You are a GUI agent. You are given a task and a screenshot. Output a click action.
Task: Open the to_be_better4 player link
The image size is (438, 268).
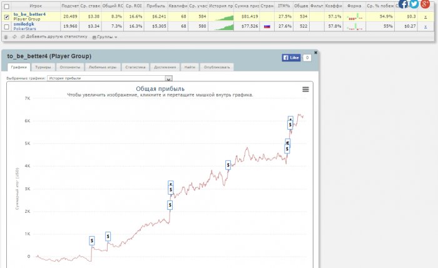pyautogui.click(x=29, y=14)
